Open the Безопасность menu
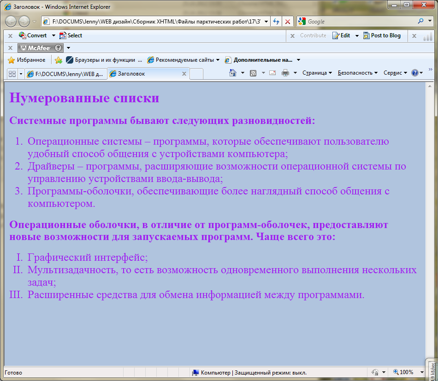 357,73
